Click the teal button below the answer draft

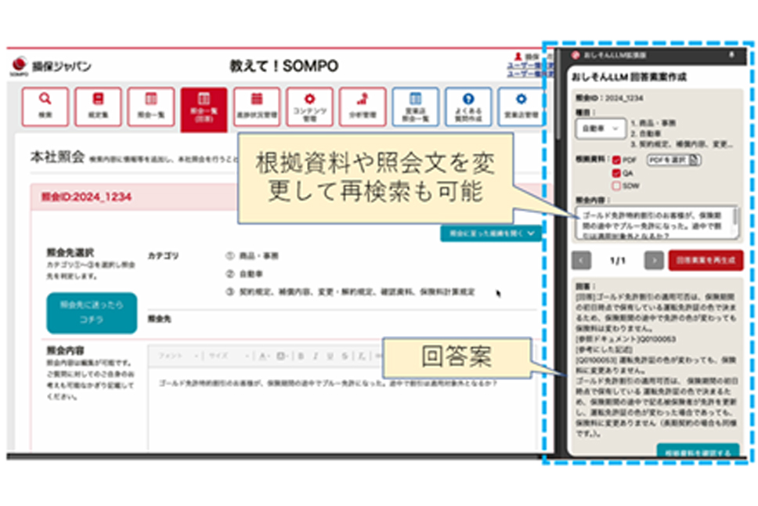click(x=698, y=451)
